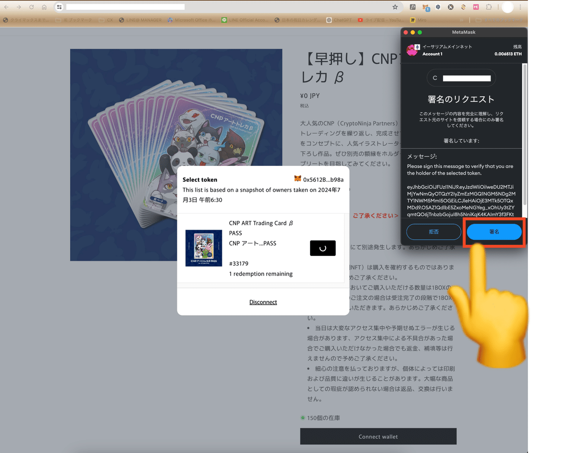This screenshot has width=585, height=453.
Task: Open Chrome's three-dot browser menu
Action: coord(520,7)
